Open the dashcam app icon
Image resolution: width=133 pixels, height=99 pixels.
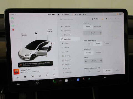[x=60, y=81]
